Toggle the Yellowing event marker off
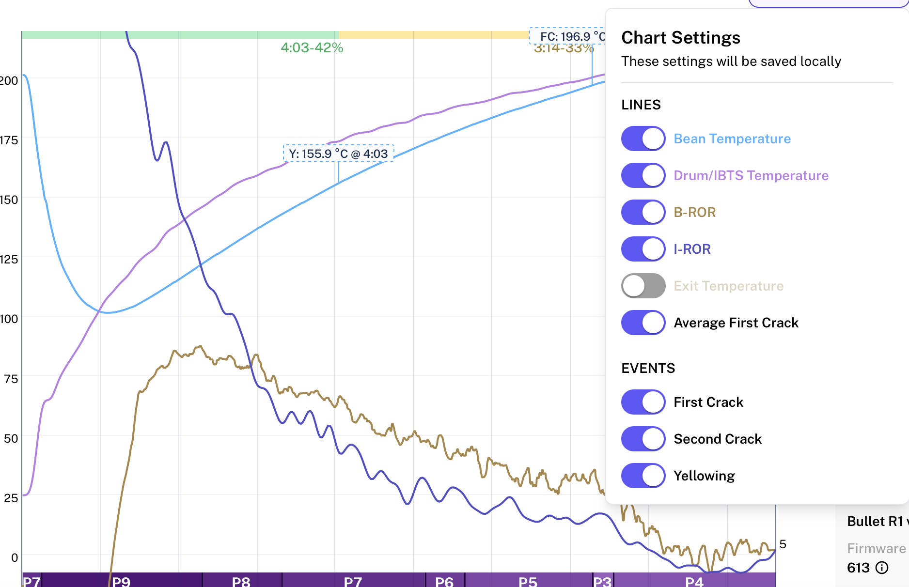This screenshot has width=909, height=587. [643, 476]
